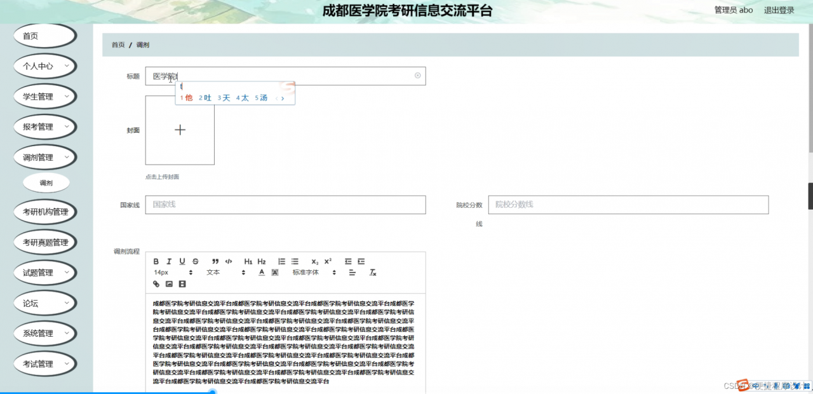
Task: Create an ordered list
Action: (282, 261)
